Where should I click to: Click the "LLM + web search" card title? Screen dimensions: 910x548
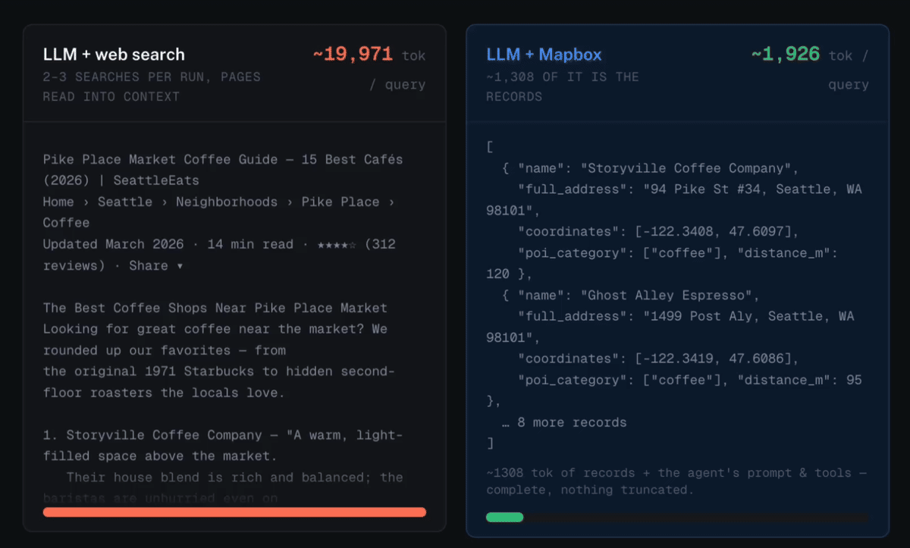(114, 55)
